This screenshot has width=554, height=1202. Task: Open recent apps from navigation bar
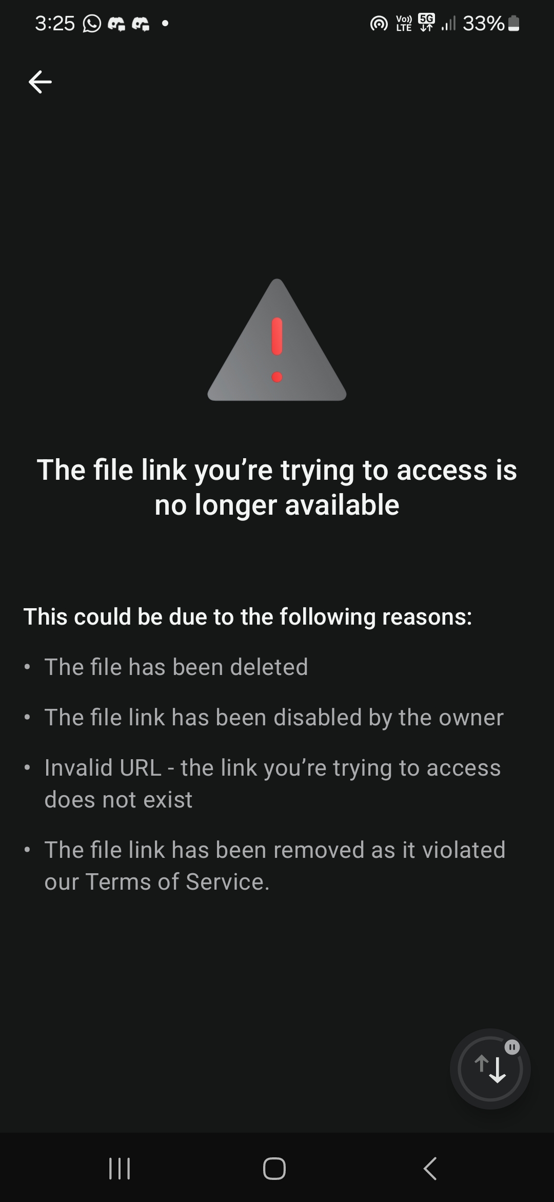[x=120, y=1169]
